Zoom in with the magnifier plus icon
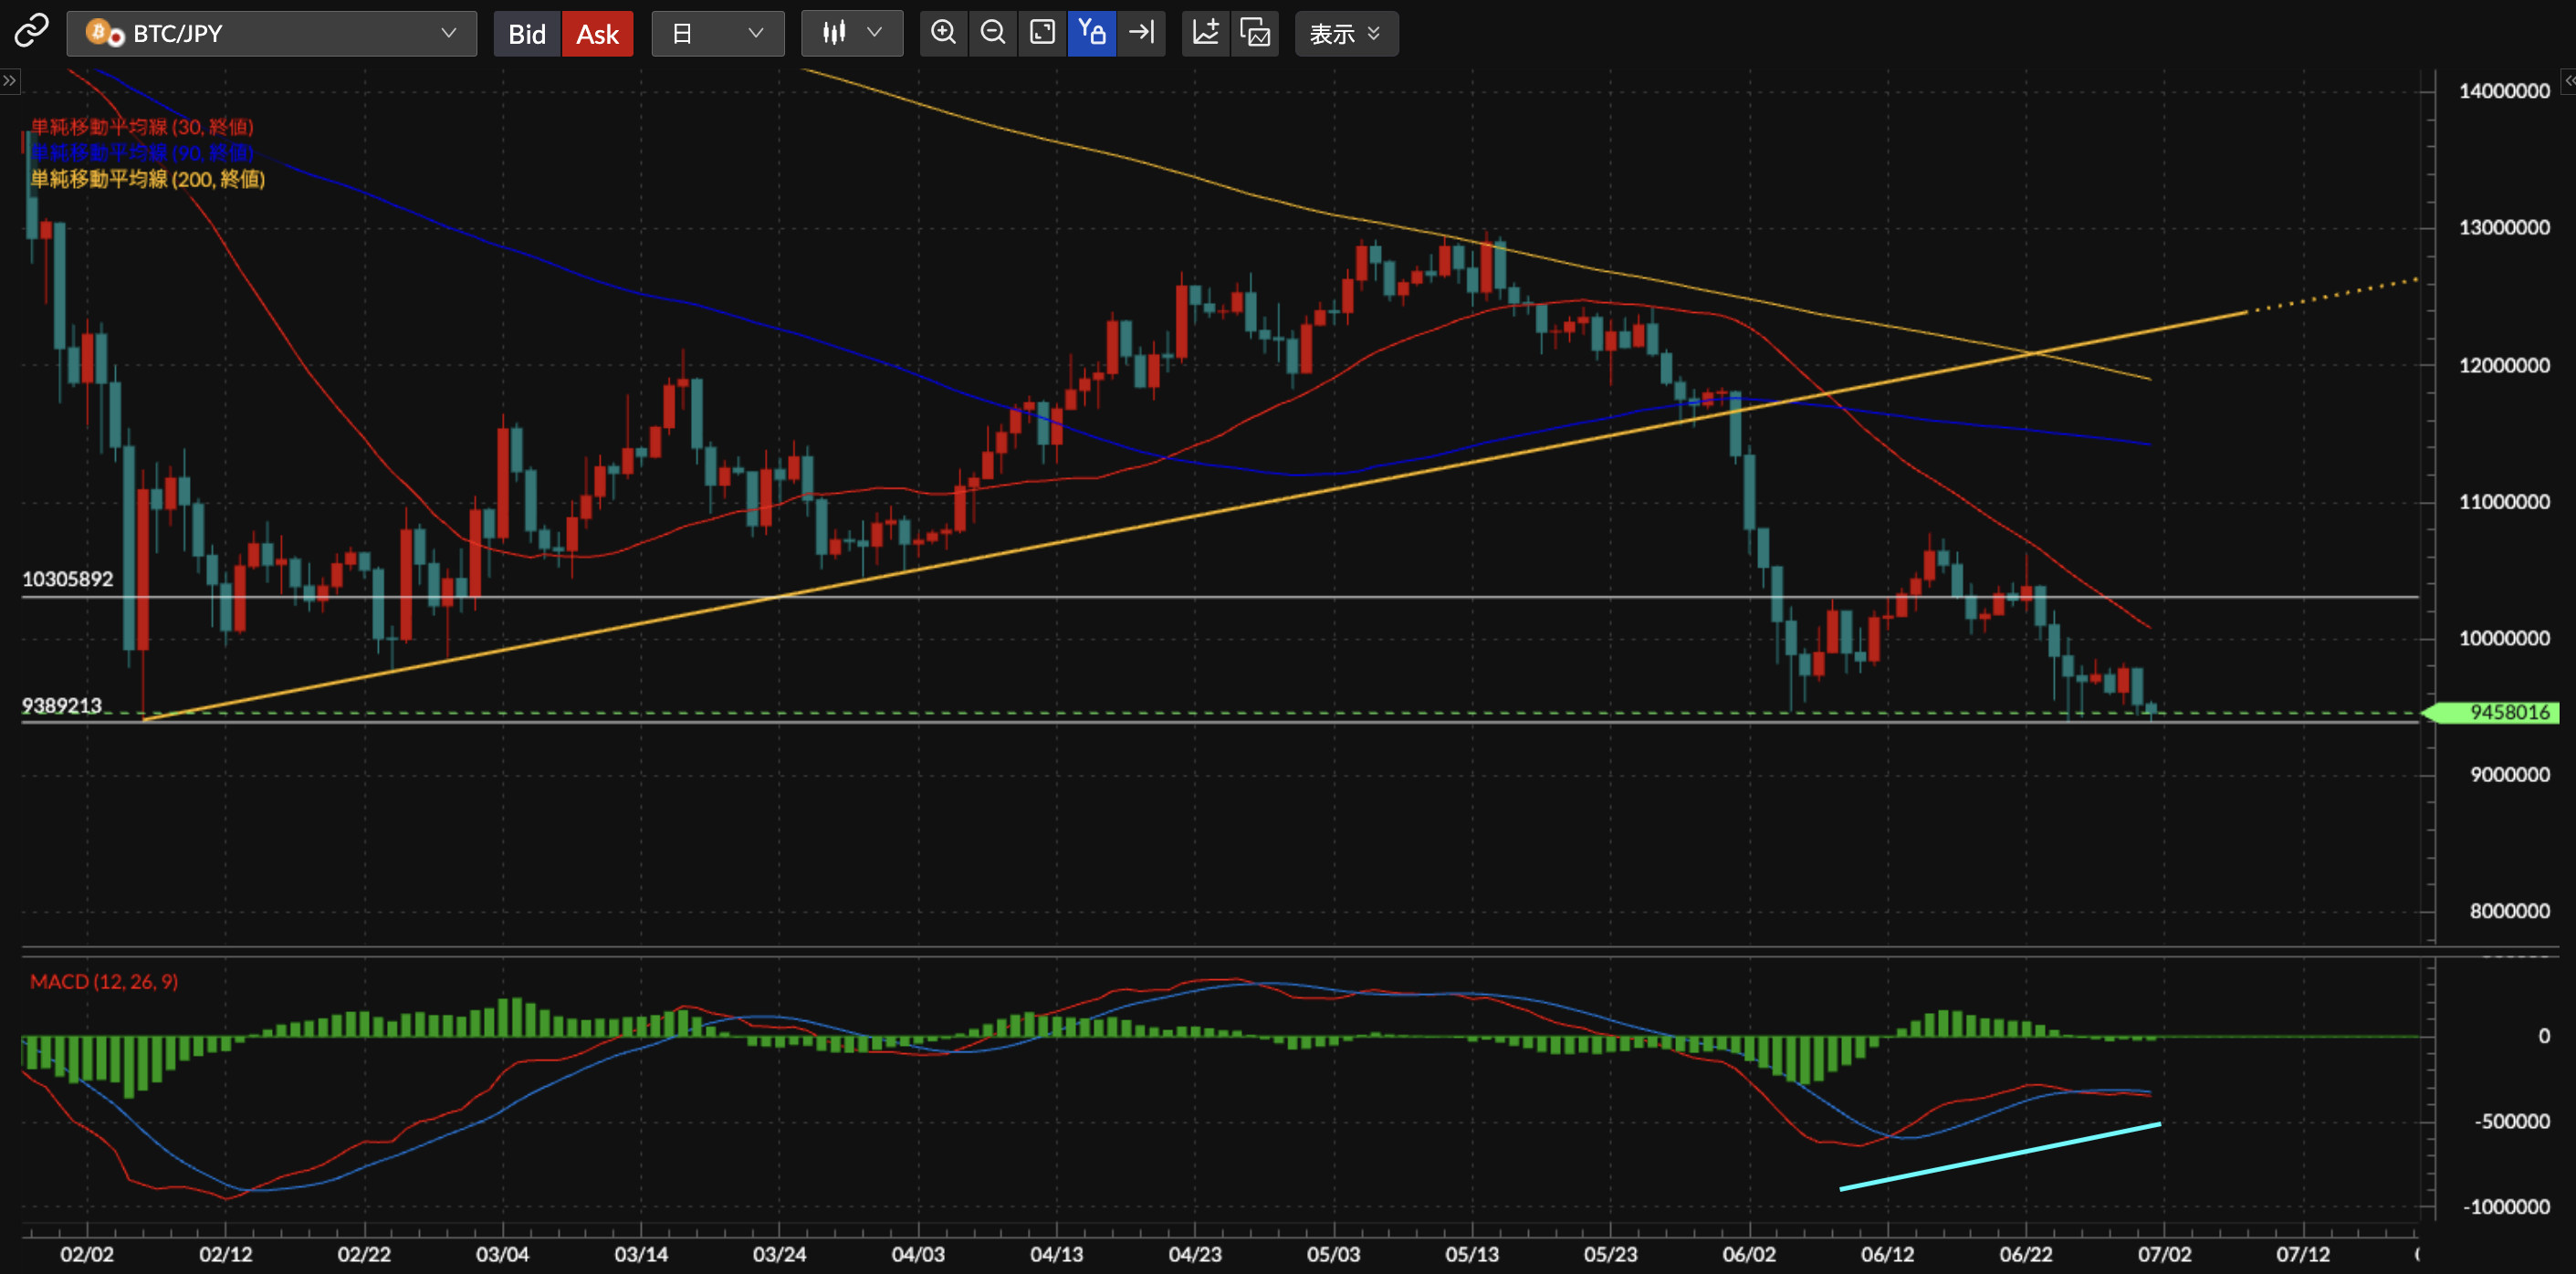2576x1274 pixels. click(x=943, y=33)
